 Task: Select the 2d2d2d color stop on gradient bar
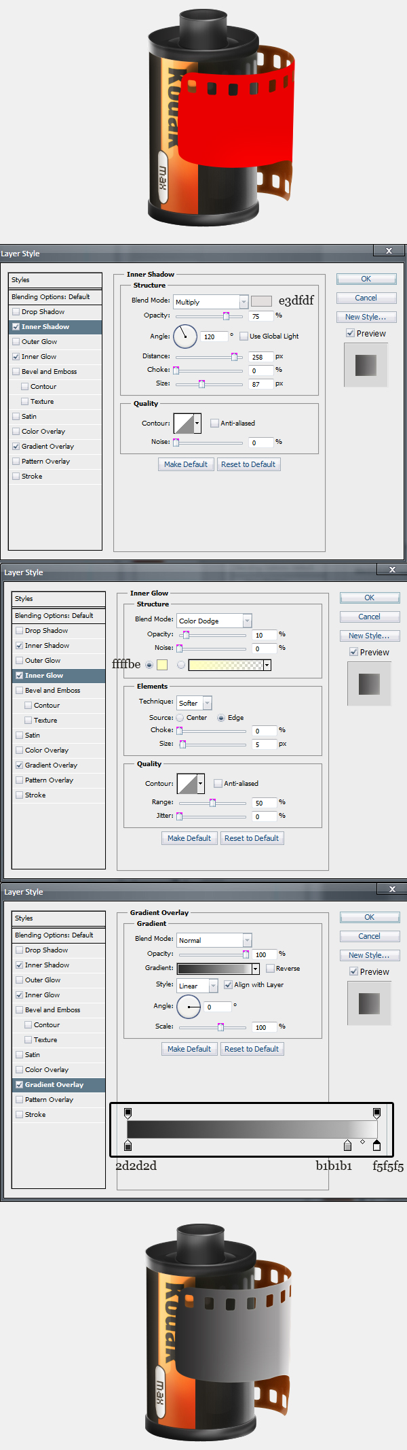(x=128, y=1146)
